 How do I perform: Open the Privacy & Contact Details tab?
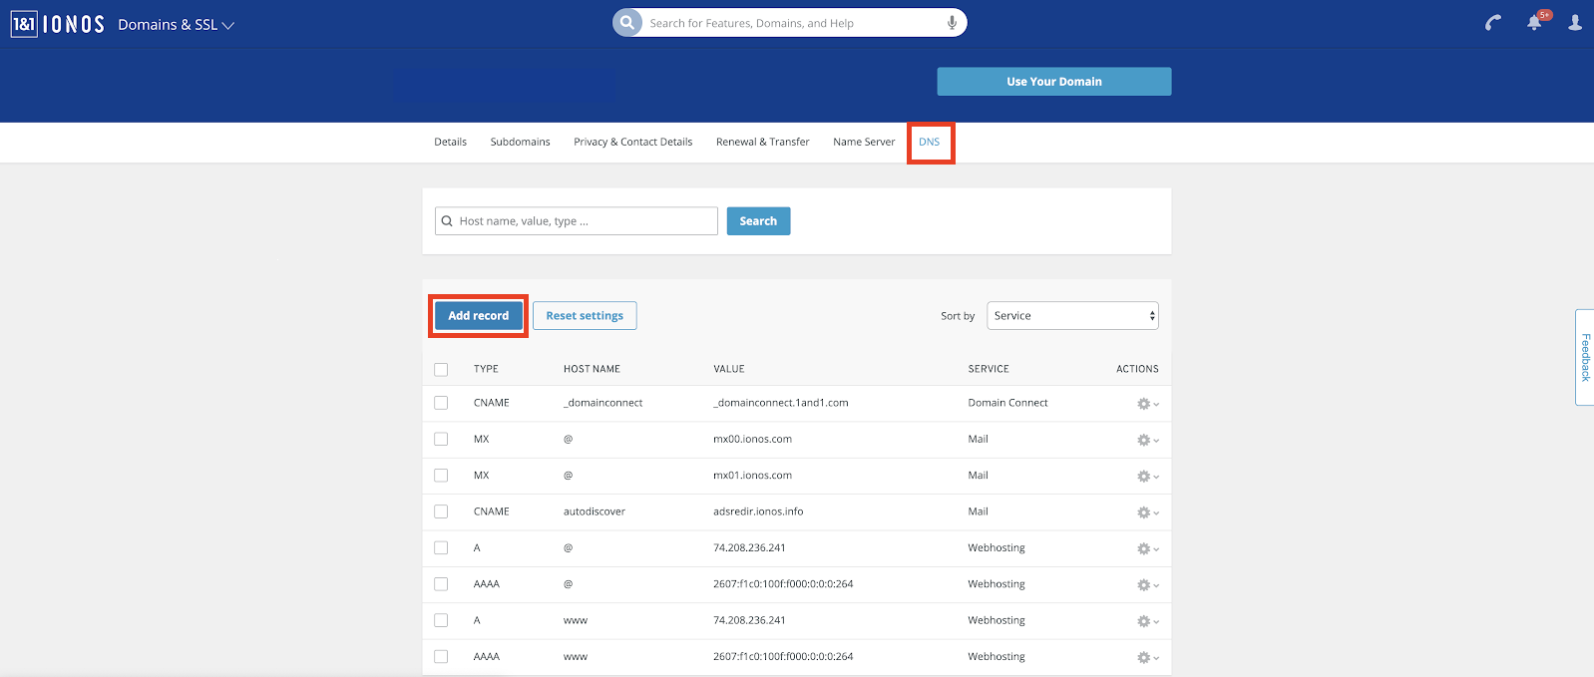tap(632, 142)
